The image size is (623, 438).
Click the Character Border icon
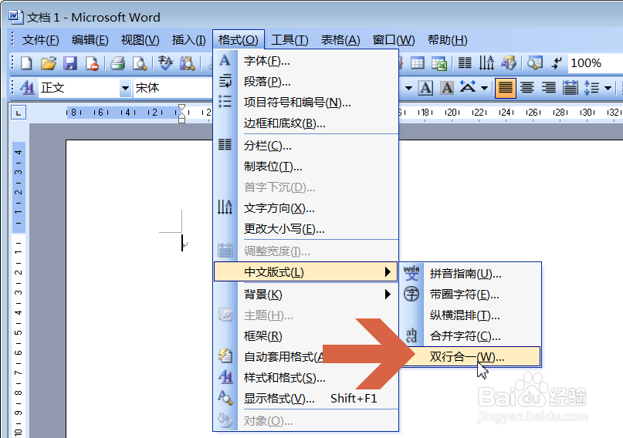point(425,88)
